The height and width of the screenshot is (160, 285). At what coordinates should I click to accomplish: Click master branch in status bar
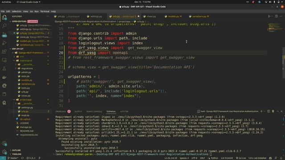click(13, 158)
